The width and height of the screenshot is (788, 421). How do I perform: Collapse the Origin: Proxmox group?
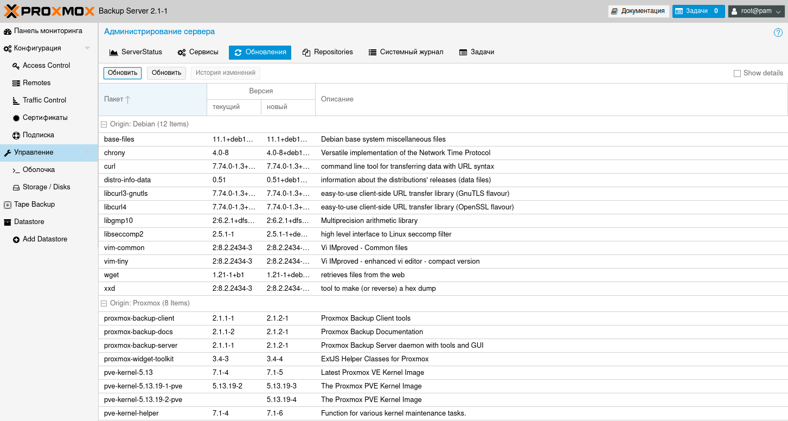104,303
